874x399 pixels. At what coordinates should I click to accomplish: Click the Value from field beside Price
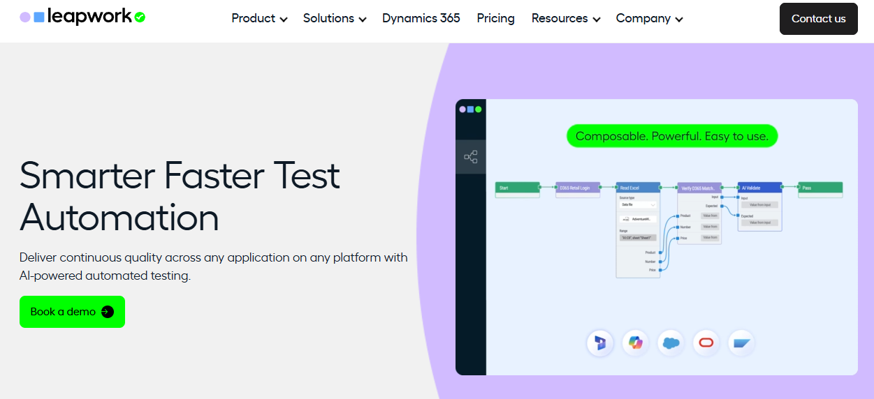point(710,237)
